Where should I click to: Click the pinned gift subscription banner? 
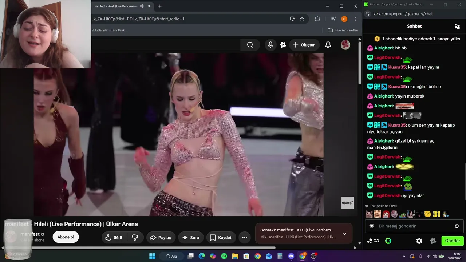(417, 39)
